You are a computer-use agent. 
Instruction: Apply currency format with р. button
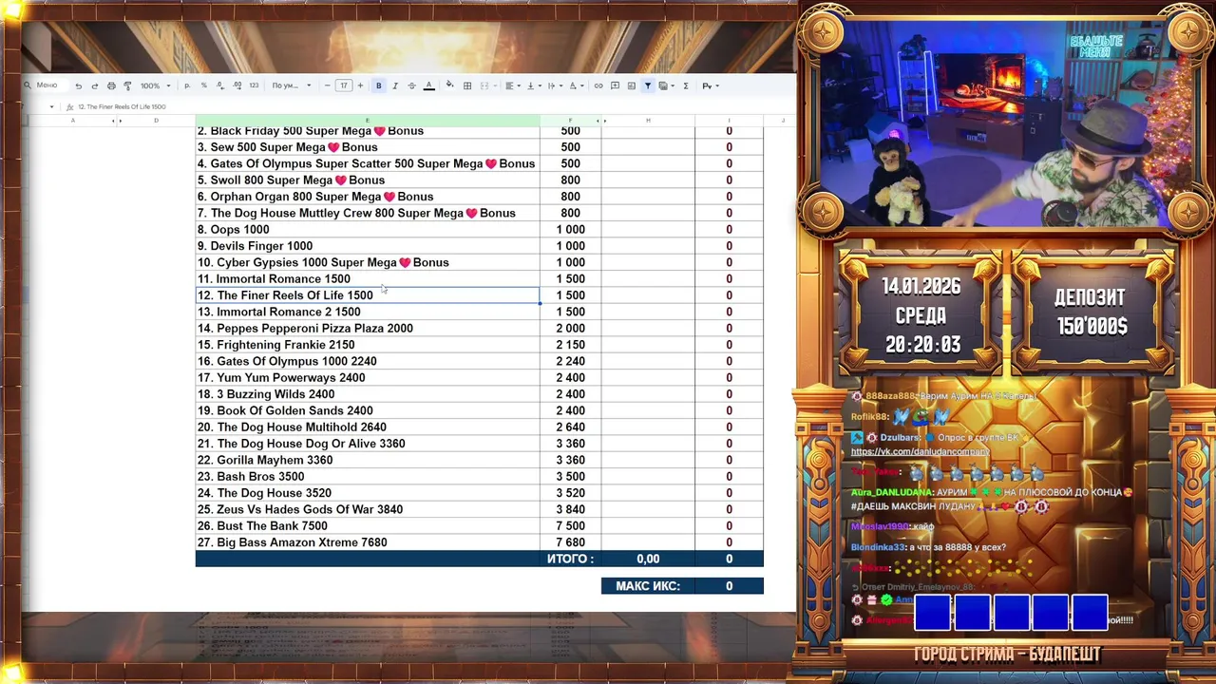coord(187,85)
